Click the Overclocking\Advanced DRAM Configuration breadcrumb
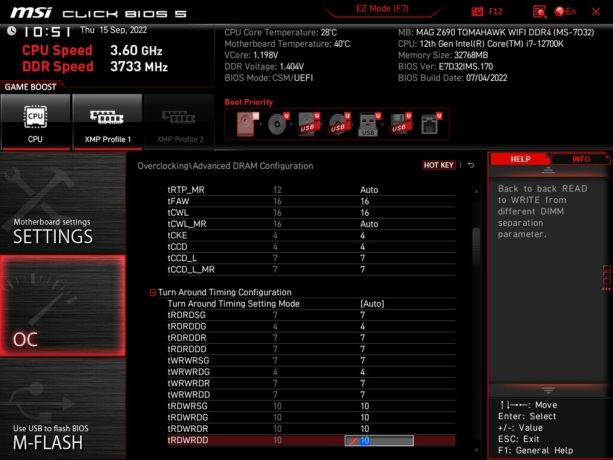The width and height of the screenshot is (613, 460). coord(225,166)
